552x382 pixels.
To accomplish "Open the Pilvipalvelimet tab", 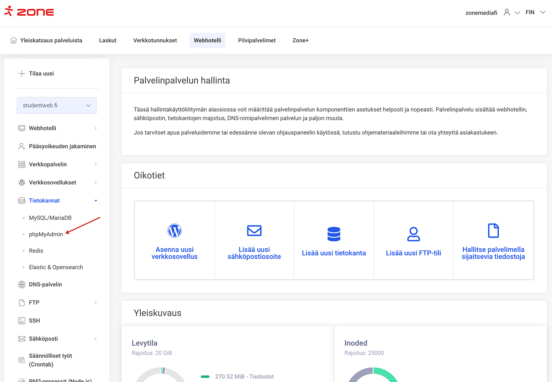I will tap(256, 40).
